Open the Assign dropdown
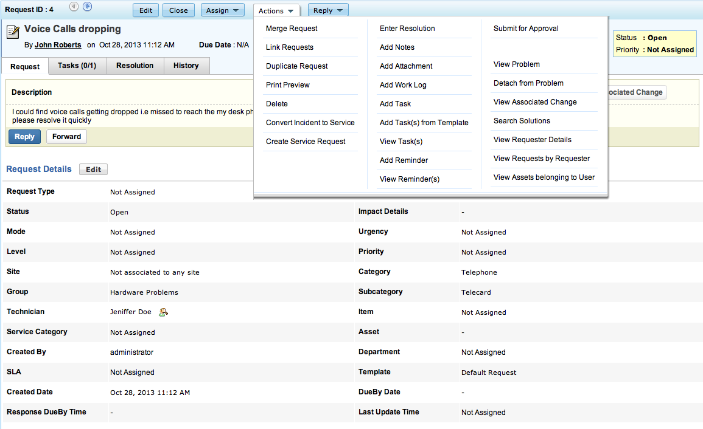 pos(222,10)
